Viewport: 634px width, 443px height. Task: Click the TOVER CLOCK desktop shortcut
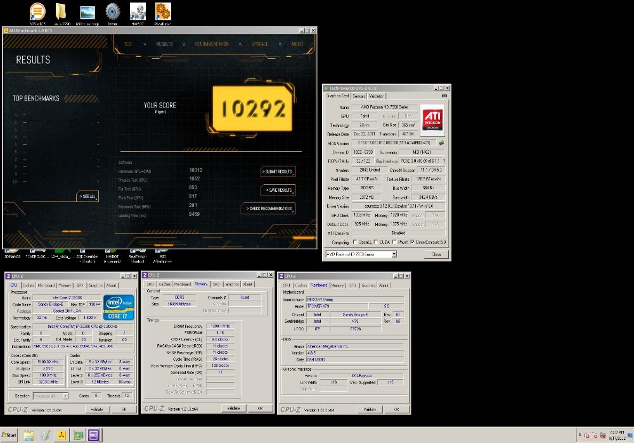point(36,254)
